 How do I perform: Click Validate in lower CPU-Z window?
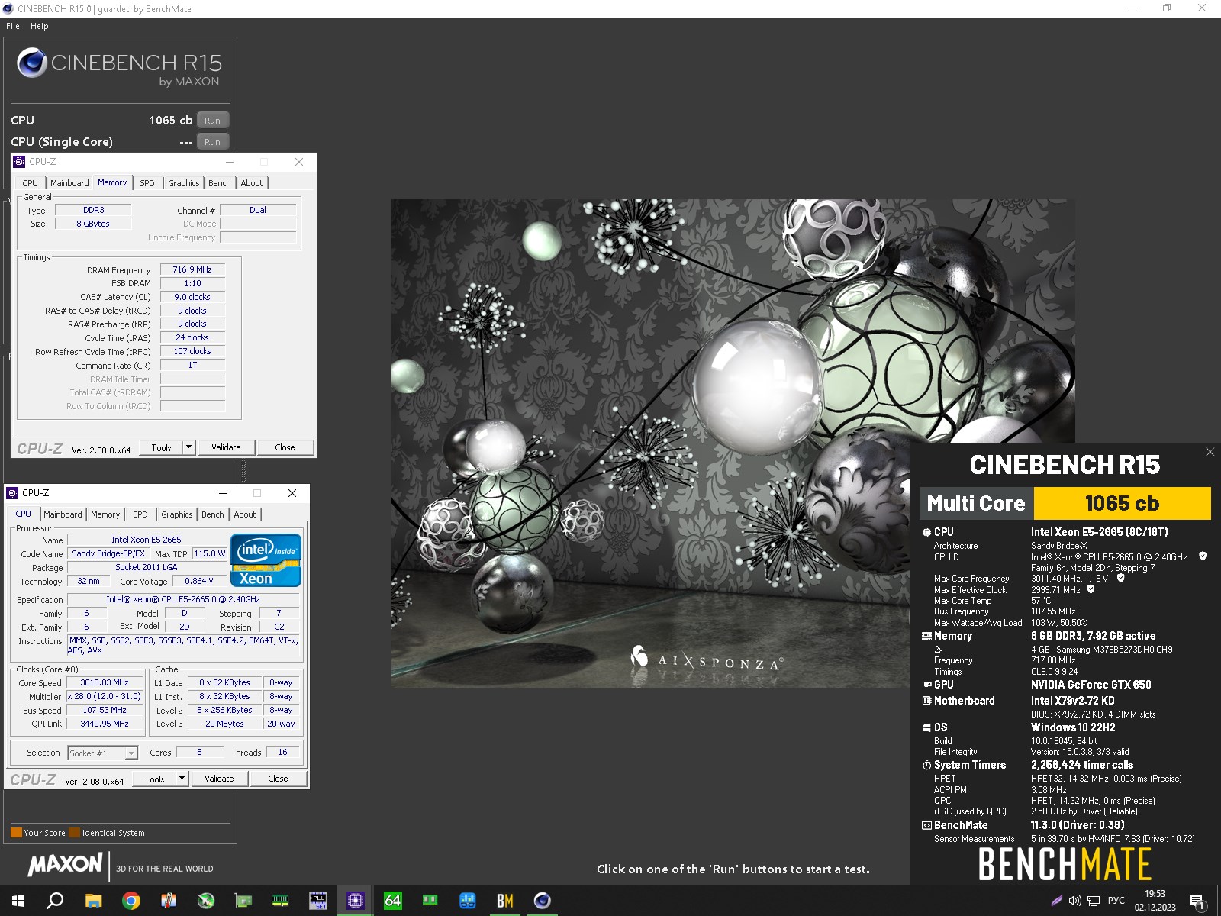pos(219,779)
